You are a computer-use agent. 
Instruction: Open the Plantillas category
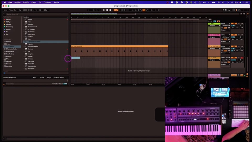tap(9, 66)
